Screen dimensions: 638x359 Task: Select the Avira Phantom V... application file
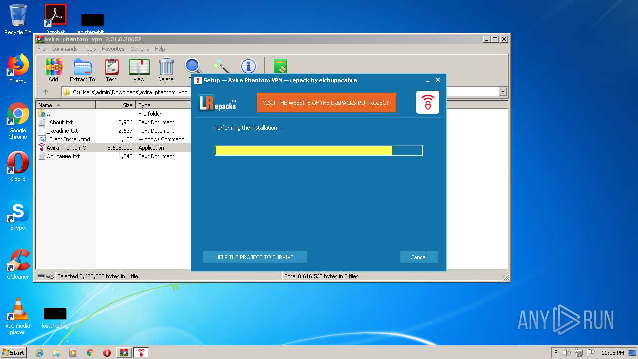tap(114, 148)
